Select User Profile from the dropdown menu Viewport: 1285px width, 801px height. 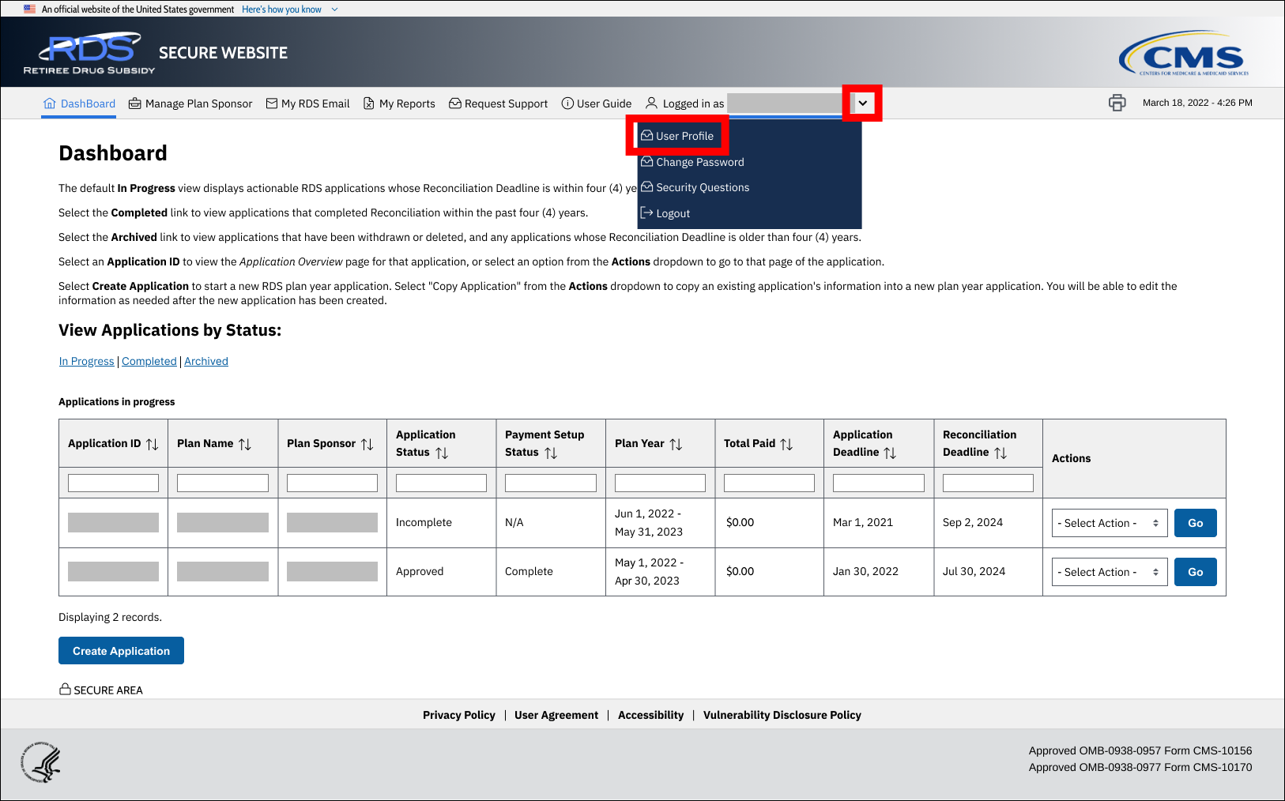(x=684, y=136)
